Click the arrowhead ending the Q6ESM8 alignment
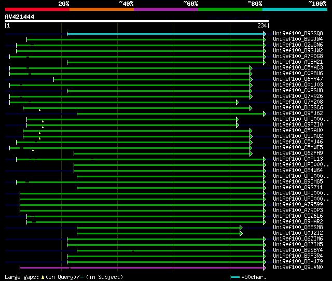The image size is (332, 281). pyautogui.click(x=241, y=228)
